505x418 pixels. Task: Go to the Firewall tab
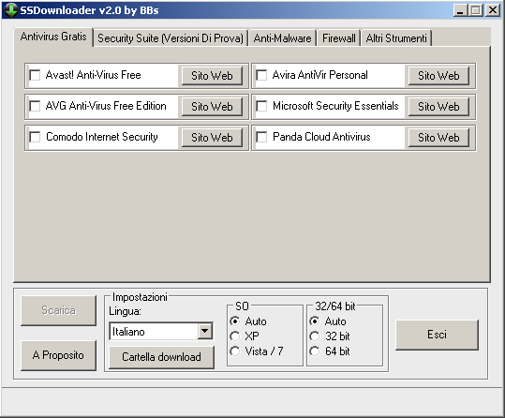click(x=339, y=38)
